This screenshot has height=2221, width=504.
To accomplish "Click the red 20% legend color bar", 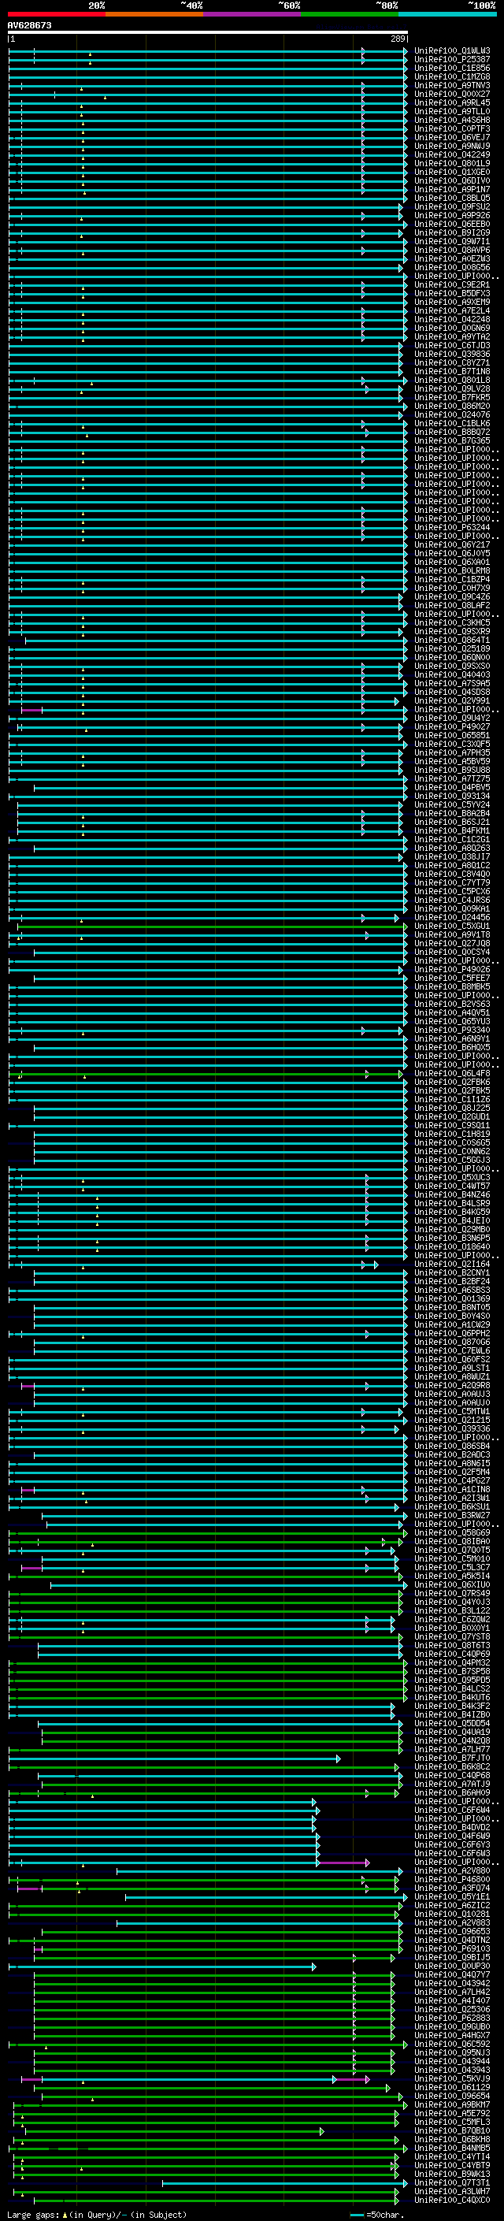I will pyautogui.click(x=56, y=14).
